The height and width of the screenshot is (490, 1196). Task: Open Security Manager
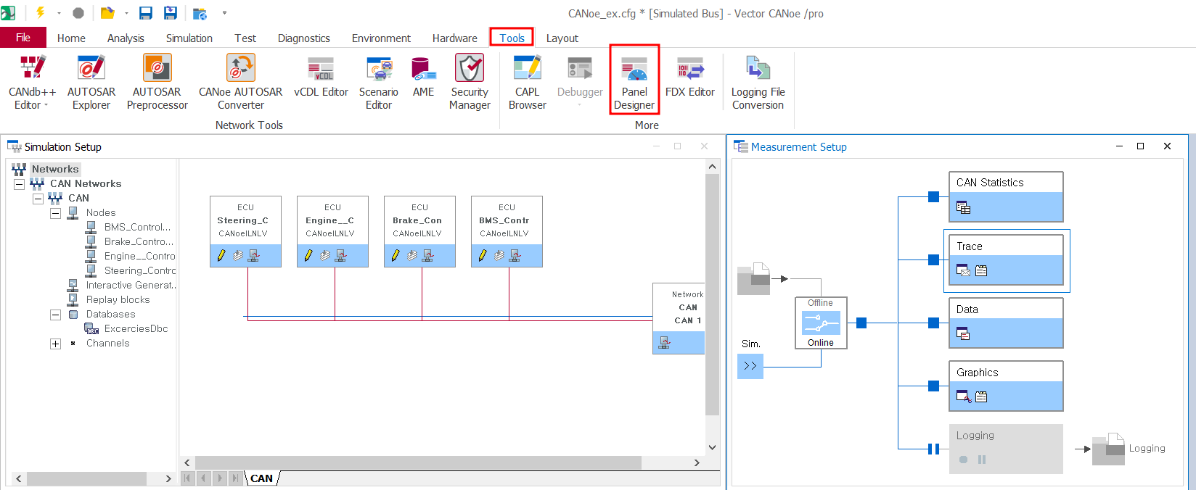point(470,82)
